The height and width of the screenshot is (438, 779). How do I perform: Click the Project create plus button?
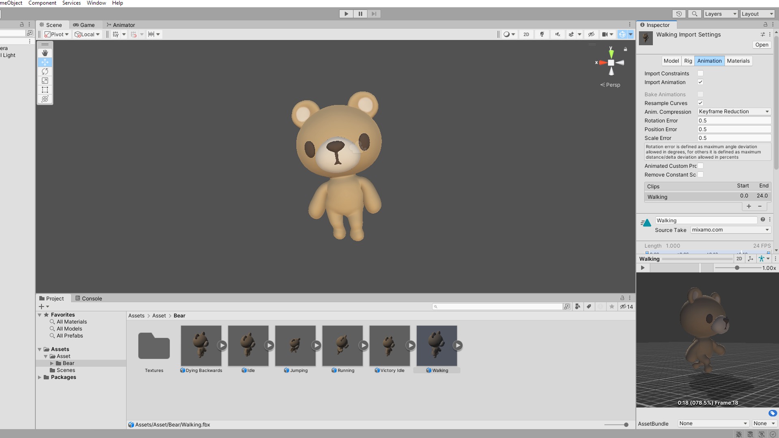point(41,307)
